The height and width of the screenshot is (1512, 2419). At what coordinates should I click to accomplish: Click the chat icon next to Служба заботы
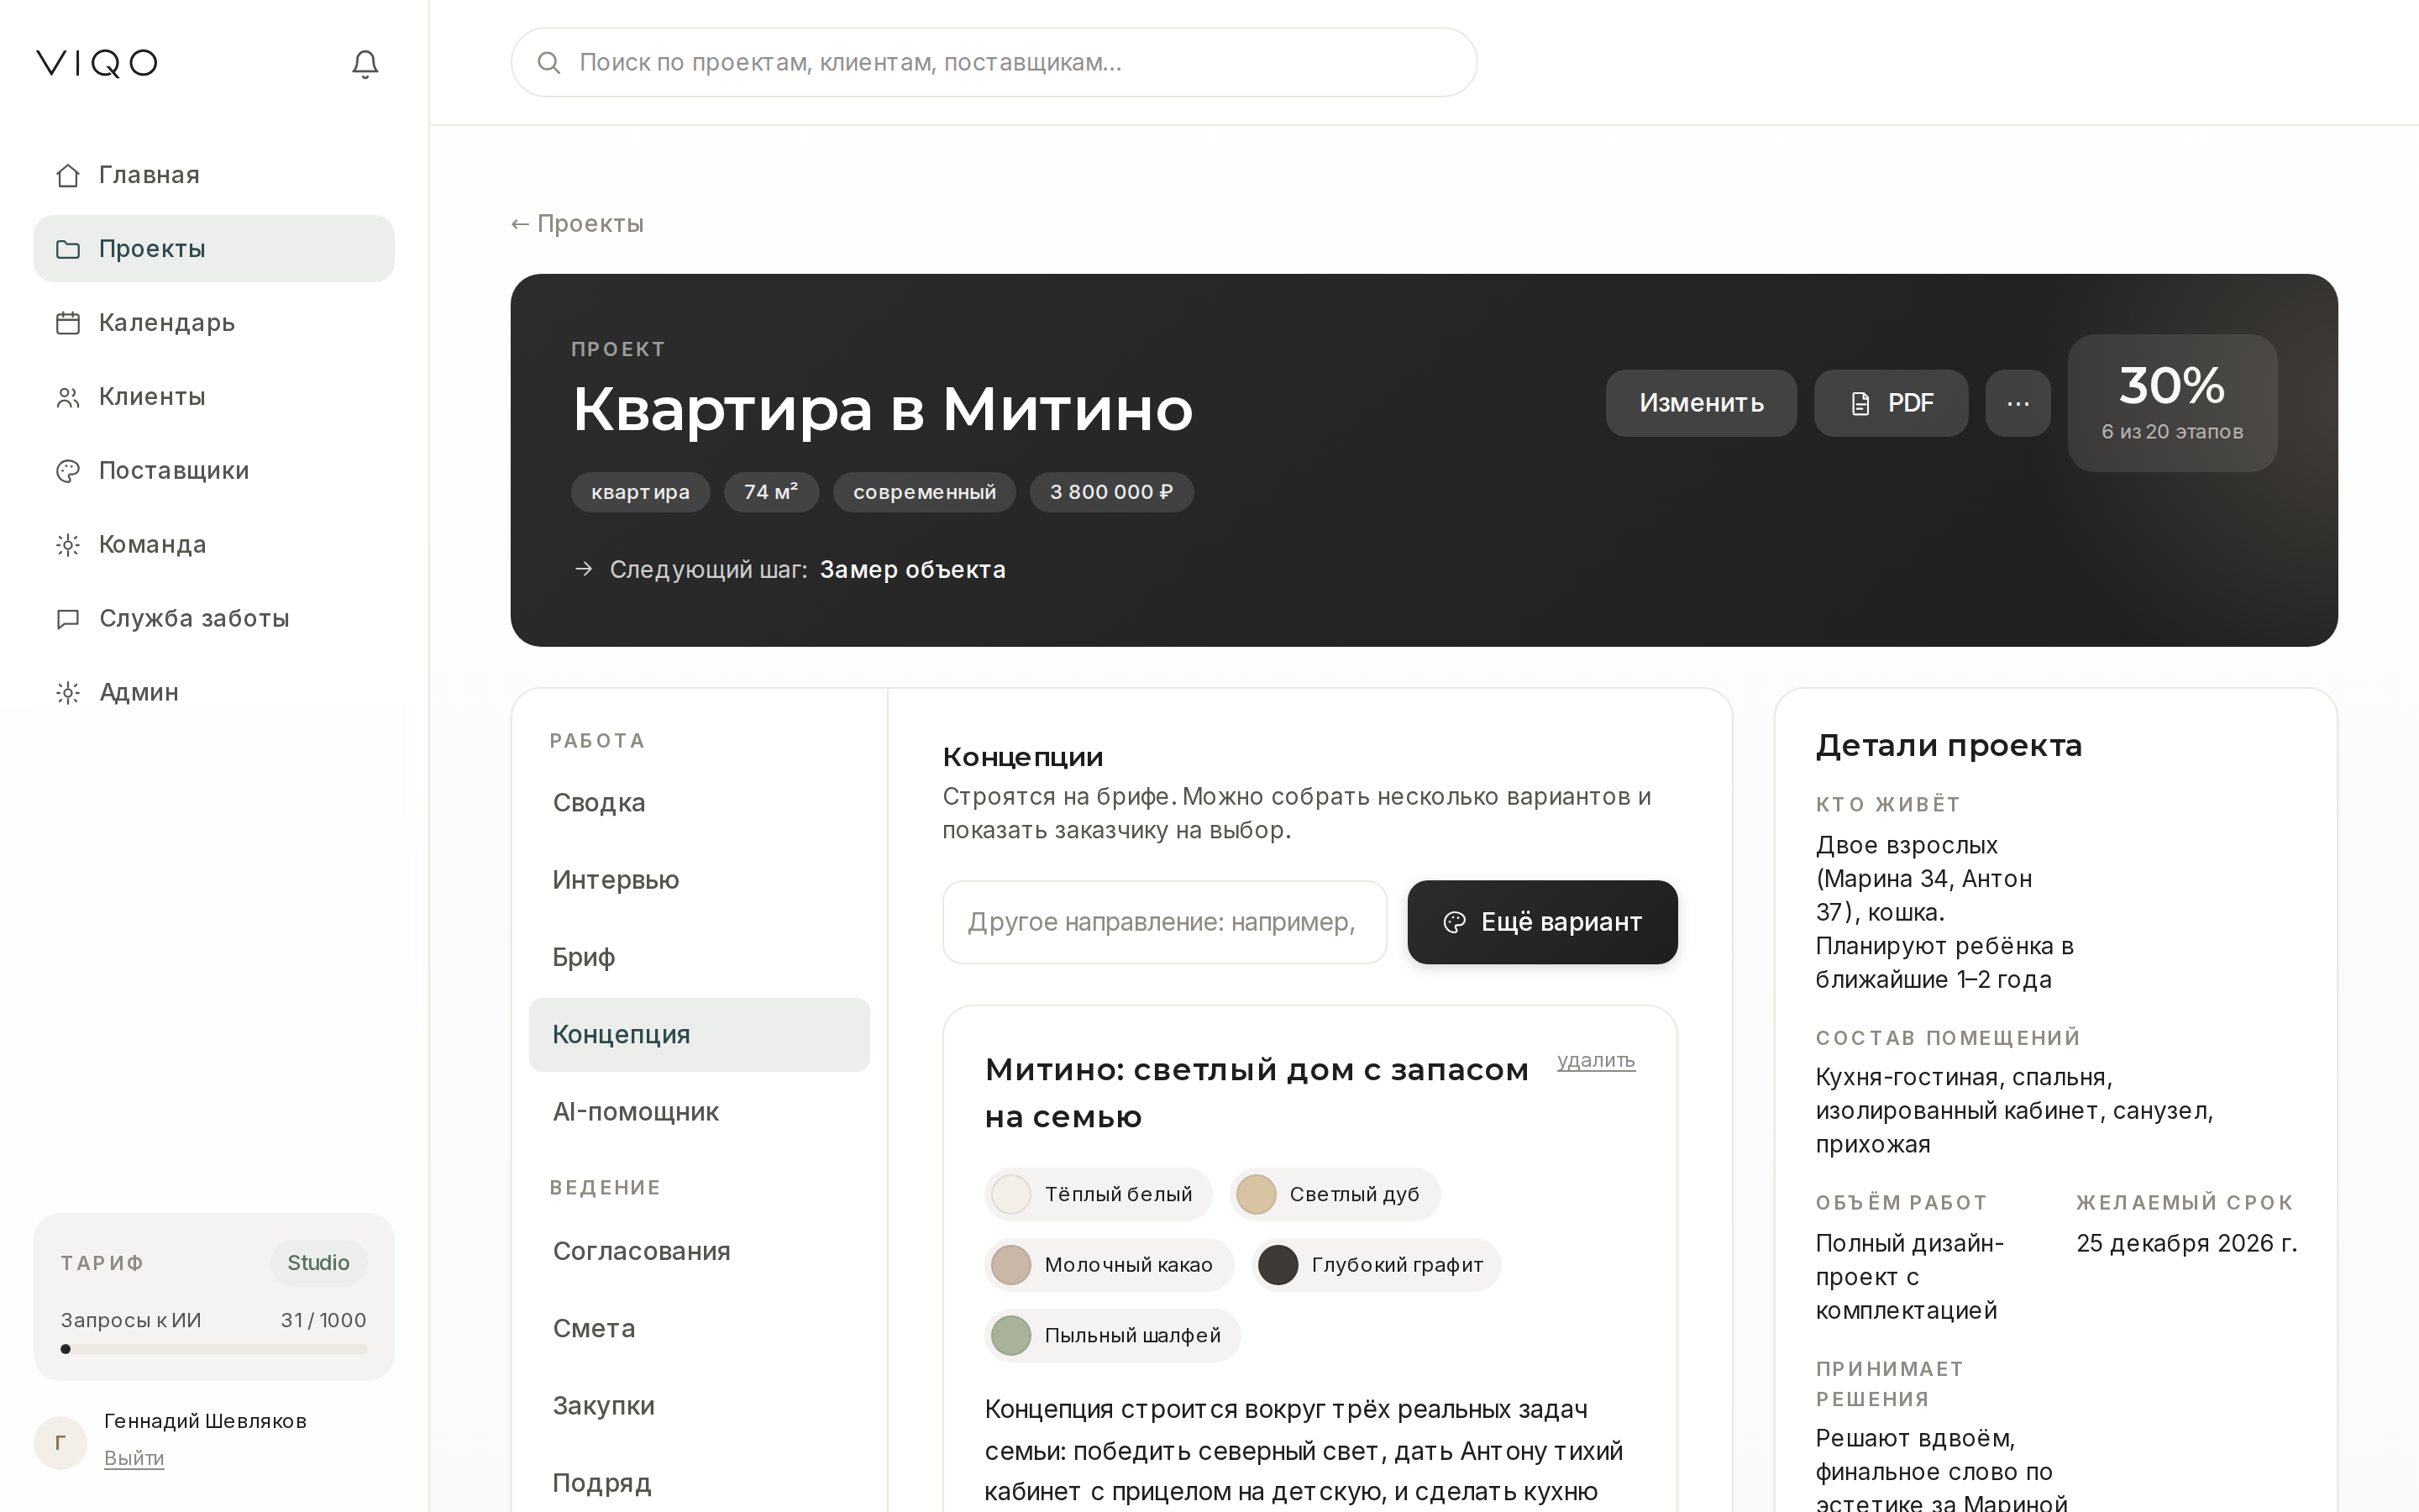pyautogui.click(x=68, y=619)
